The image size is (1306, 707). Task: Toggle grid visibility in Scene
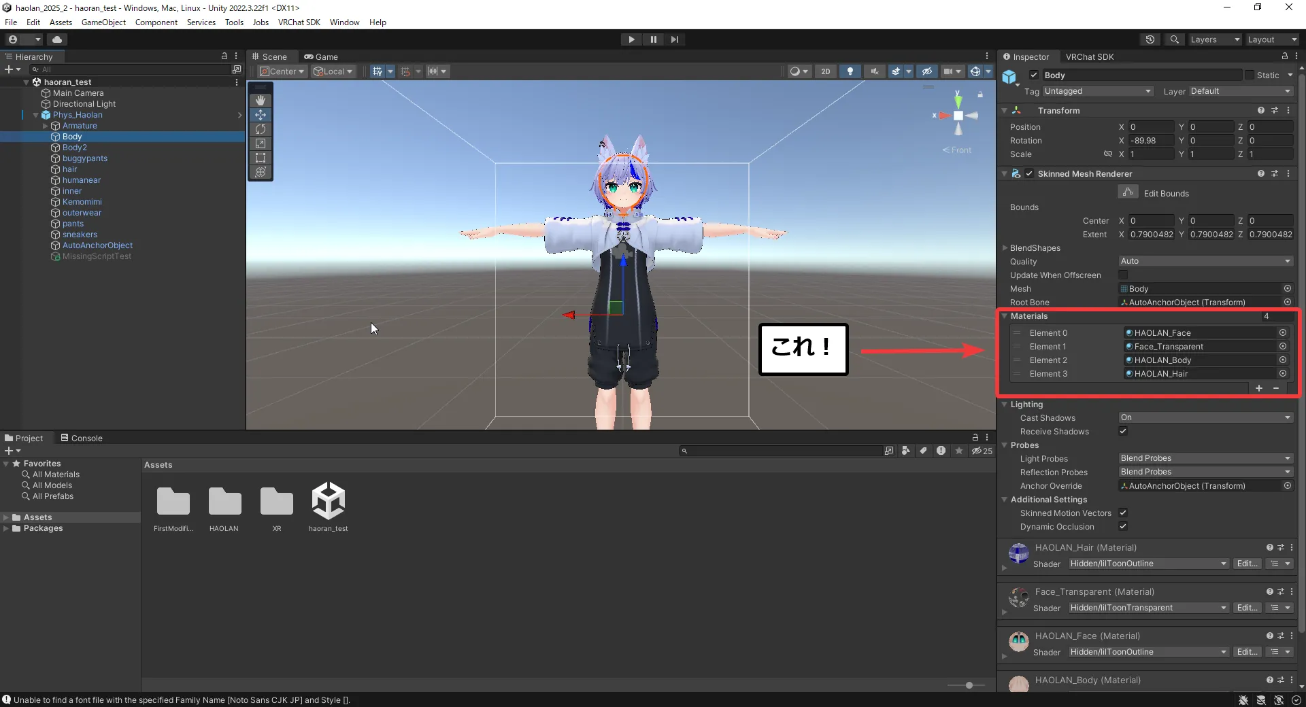377,71
